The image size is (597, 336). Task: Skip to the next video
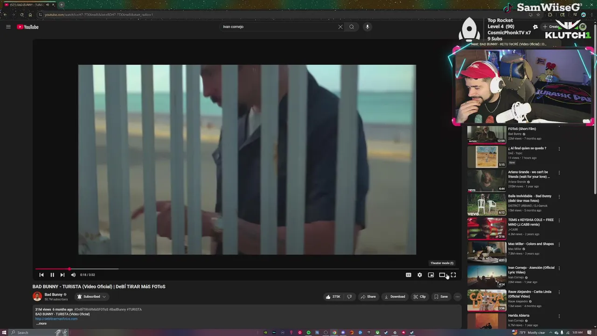pos(62,275)
